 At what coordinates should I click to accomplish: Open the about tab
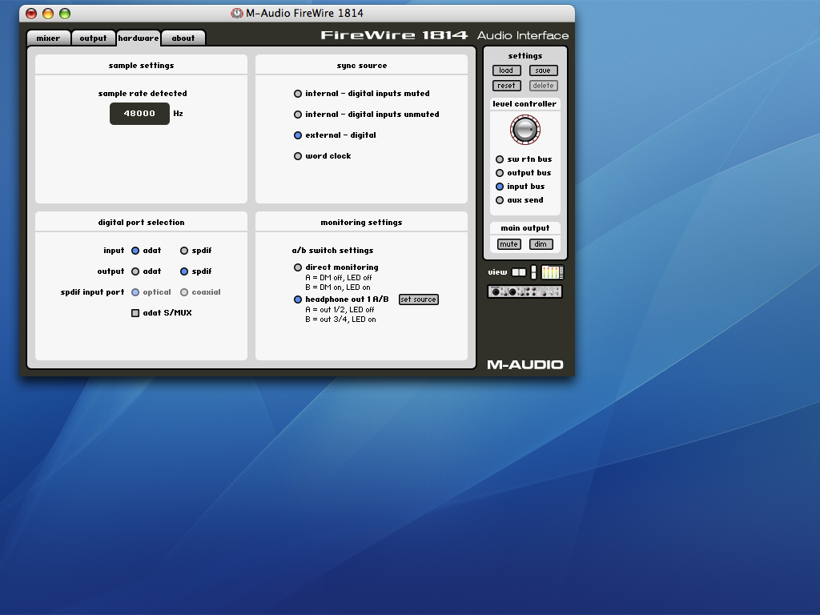[x=183, y=38]
